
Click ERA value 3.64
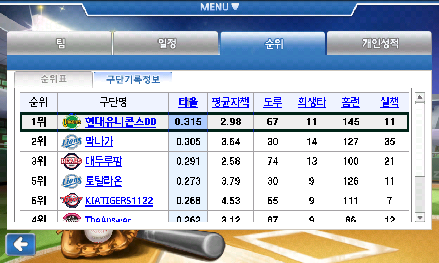(230, 142)
